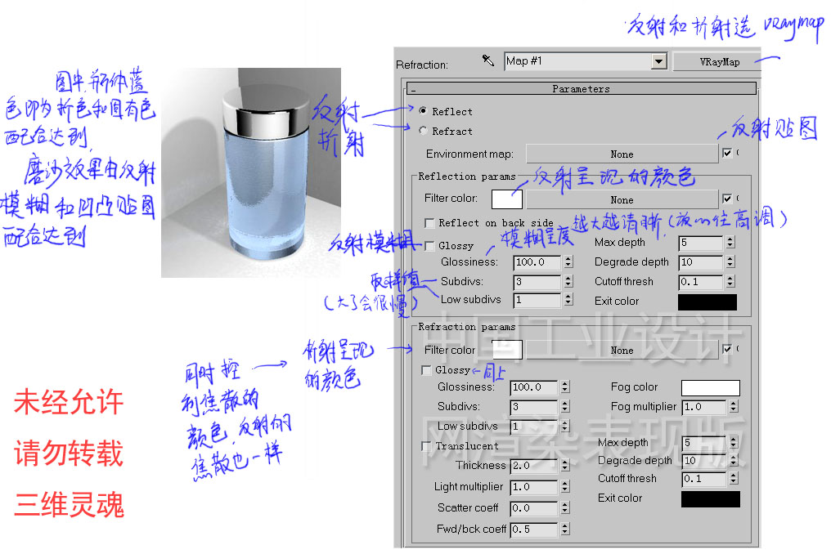Enable Glossy in Reflection params

pos(429,246)
